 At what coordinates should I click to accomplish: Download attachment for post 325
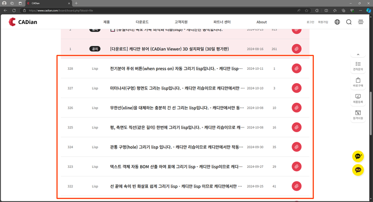[296, 127]
